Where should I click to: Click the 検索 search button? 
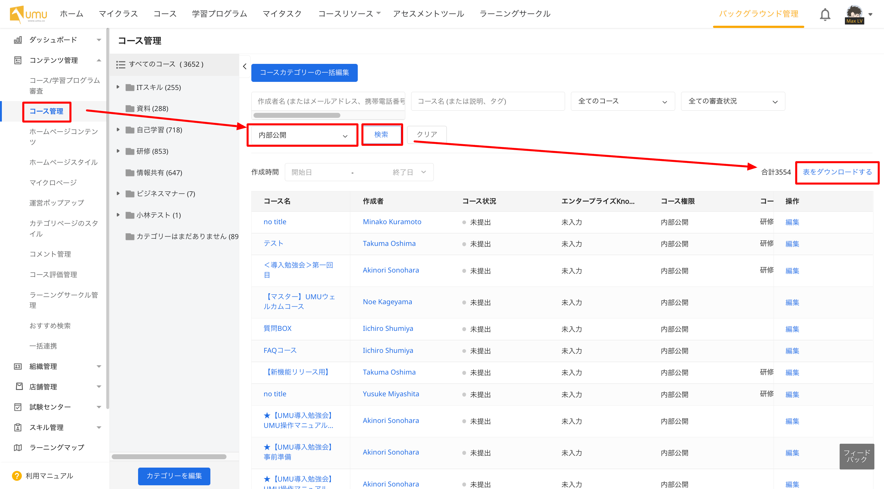(x=381, y=135)
